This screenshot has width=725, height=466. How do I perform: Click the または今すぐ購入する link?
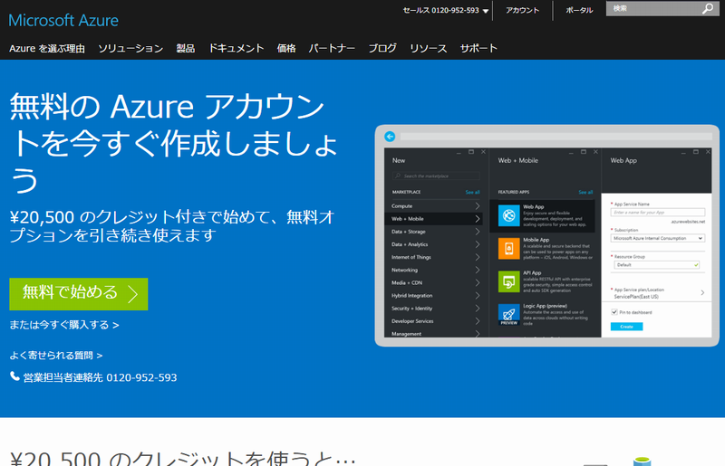pos(64,325)
